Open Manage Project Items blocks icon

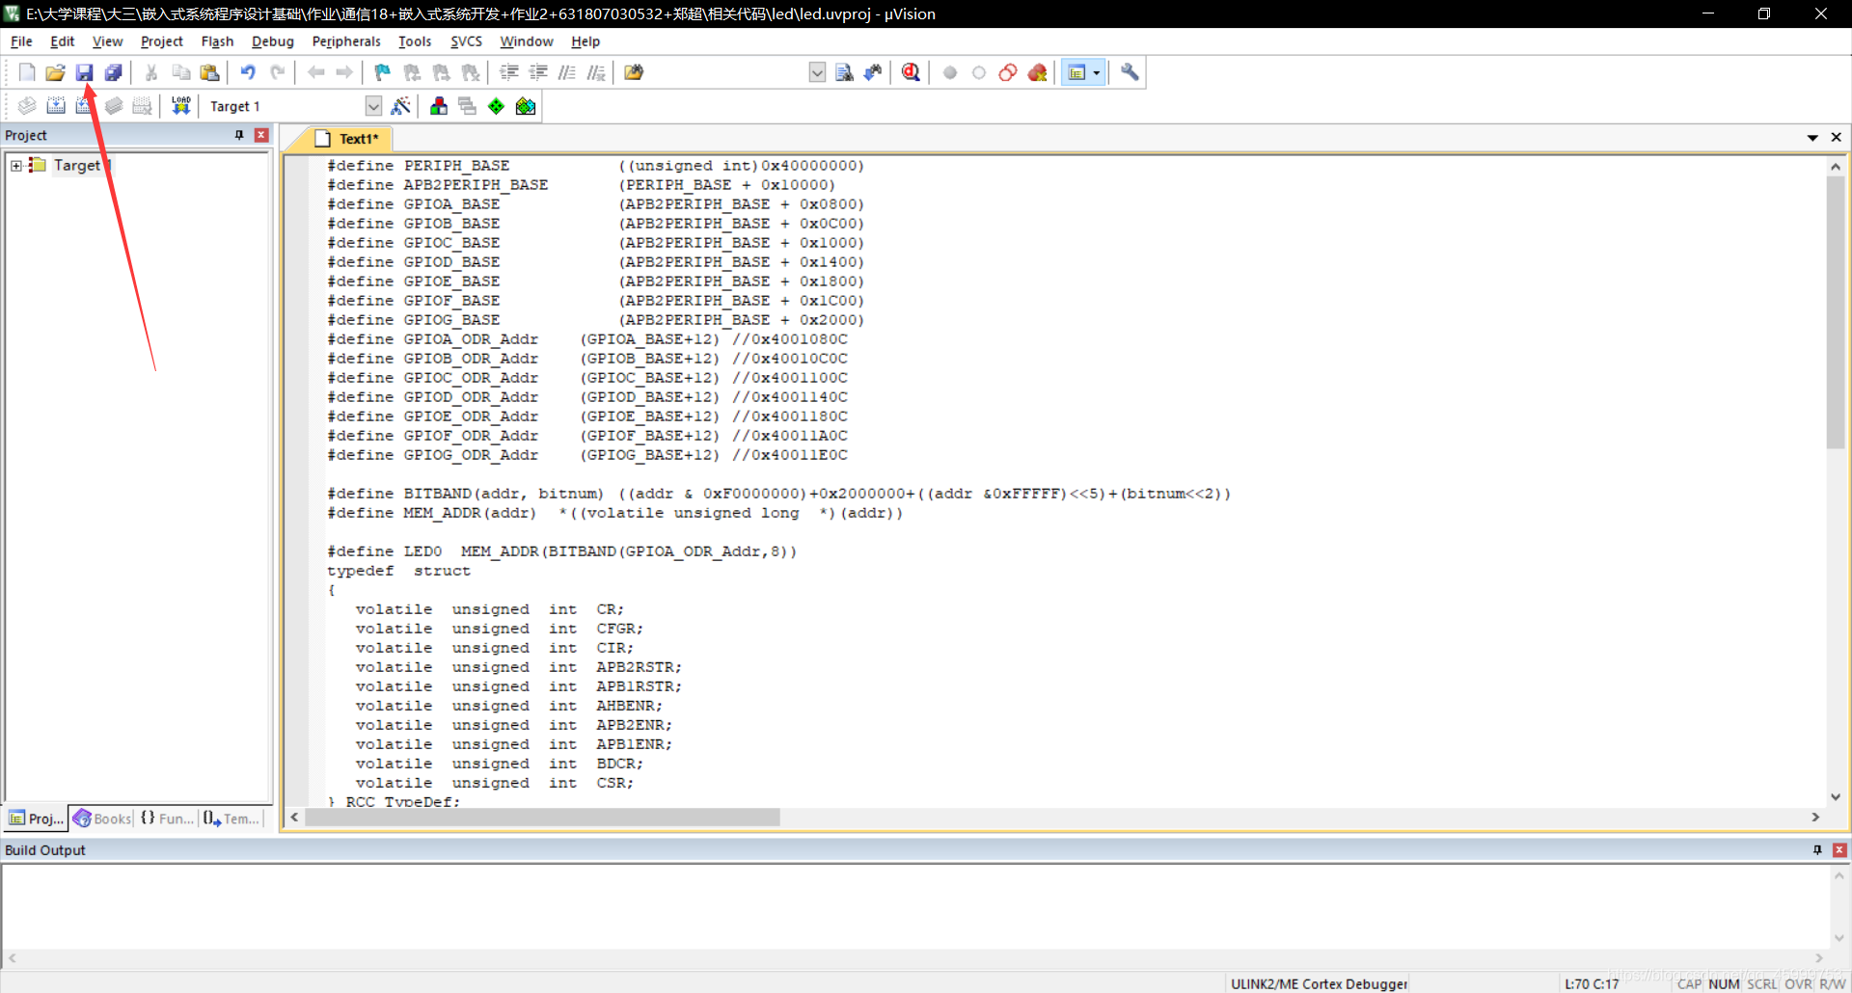coord(439,106)
